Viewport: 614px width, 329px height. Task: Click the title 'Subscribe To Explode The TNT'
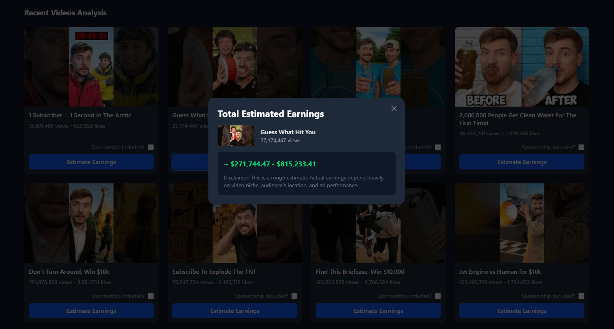click(214, 271)
